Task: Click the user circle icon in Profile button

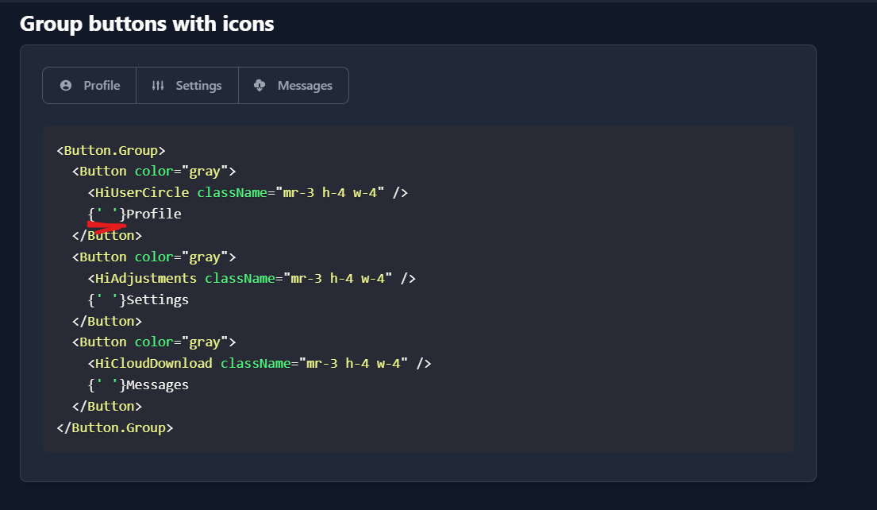Action: click(67, 85)
